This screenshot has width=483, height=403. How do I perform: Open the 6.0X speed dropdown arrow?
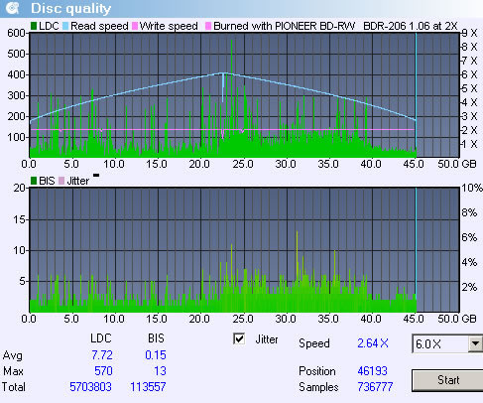click(x=475, y=344)
